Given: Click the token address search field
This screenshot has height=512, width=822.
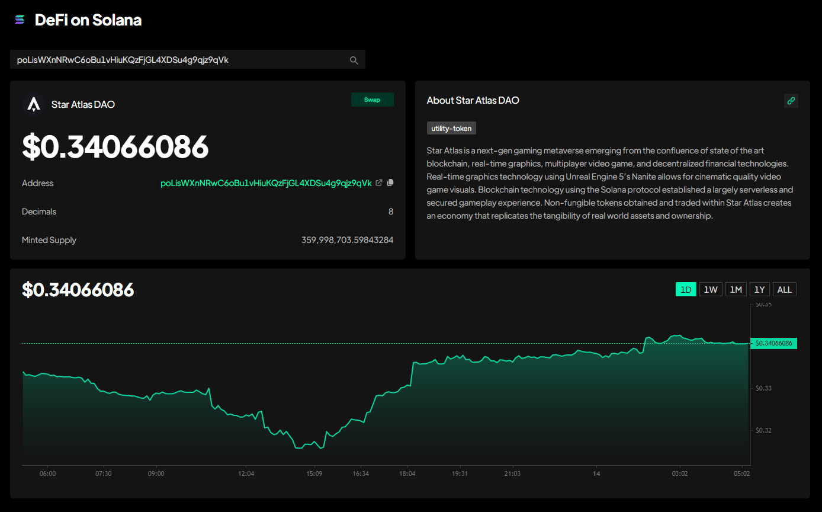Looking at the screenshot, I should pos(187,60).
